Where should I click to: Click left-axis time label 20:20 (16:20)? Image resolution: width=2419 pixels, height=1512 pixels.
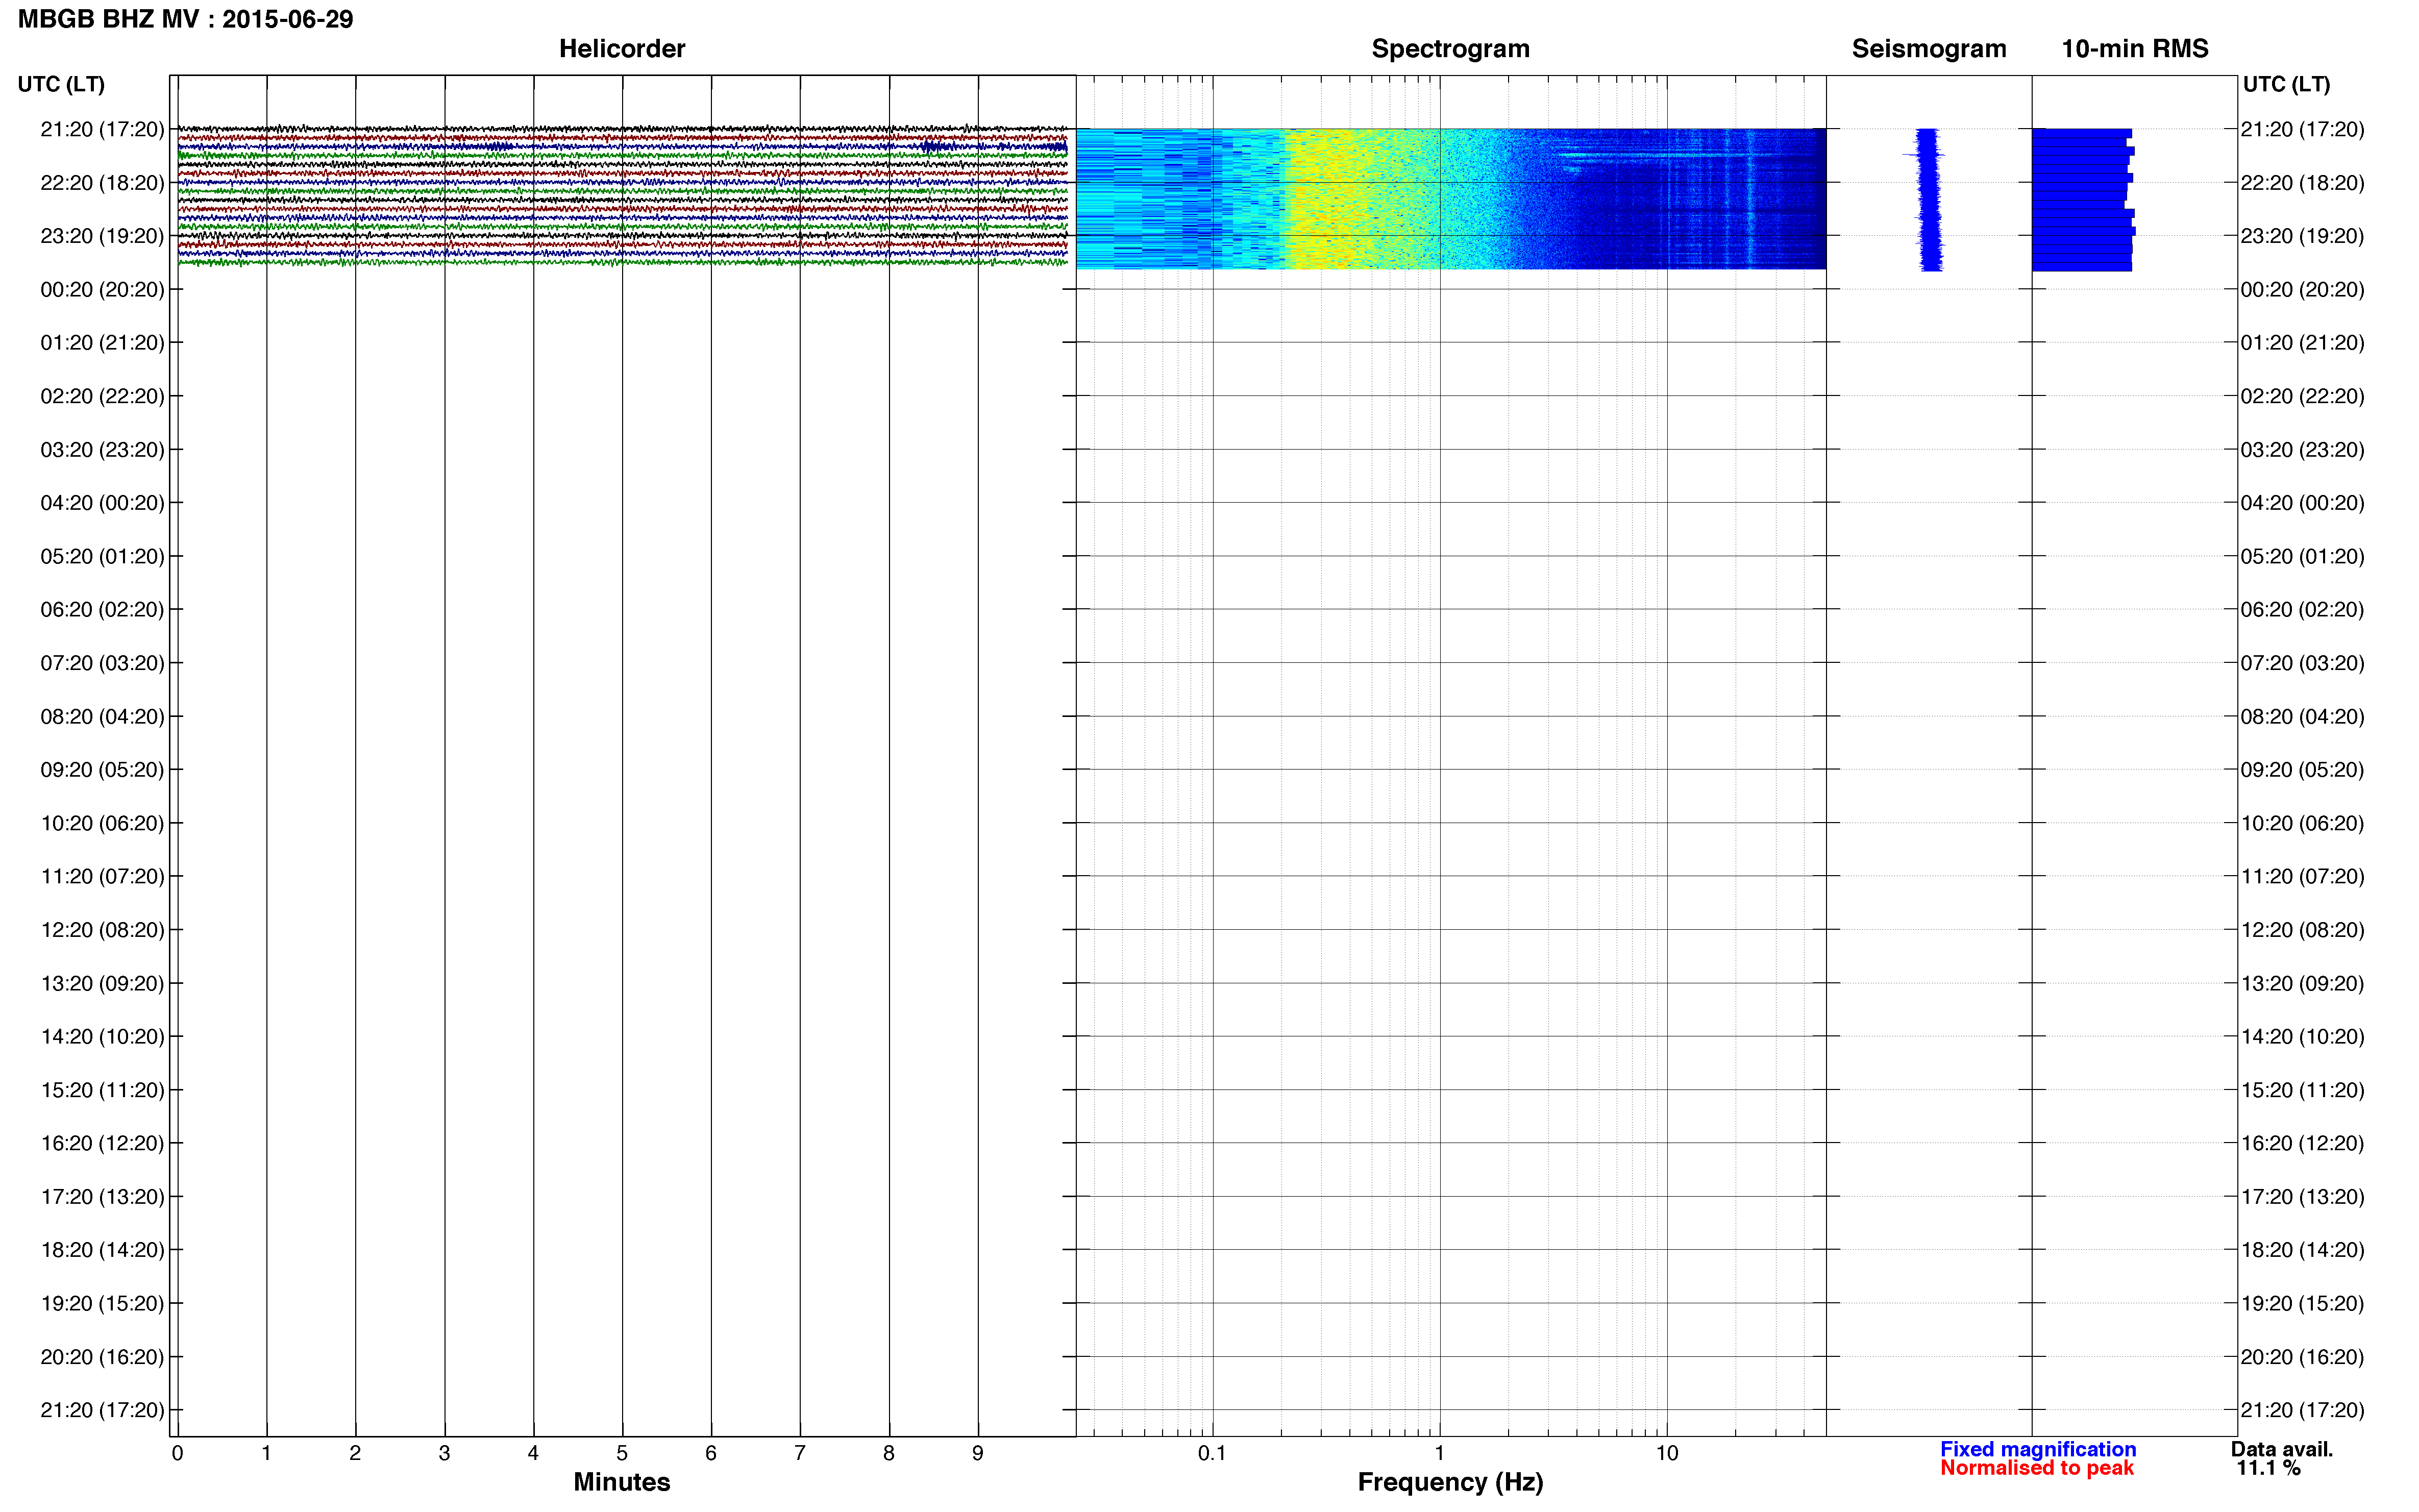[102, 1357]
